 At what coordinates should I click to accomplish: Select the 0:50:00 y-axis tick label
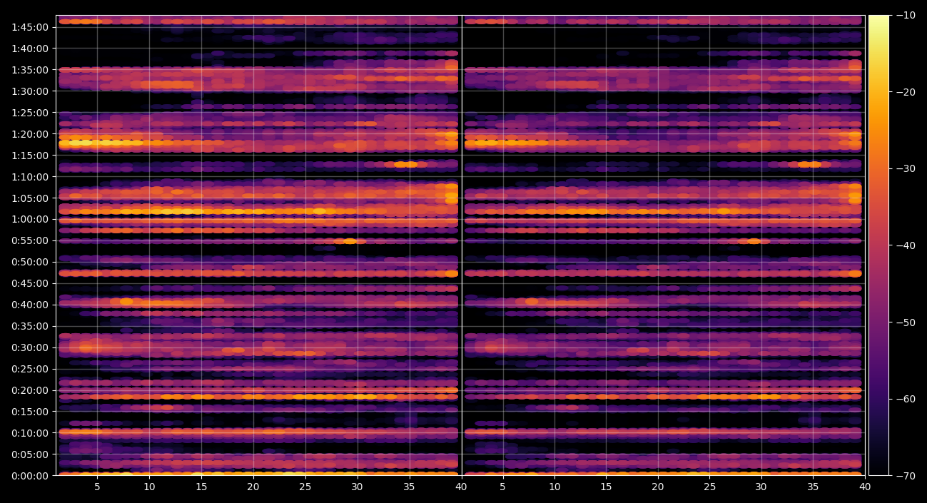tap(30, 262)
